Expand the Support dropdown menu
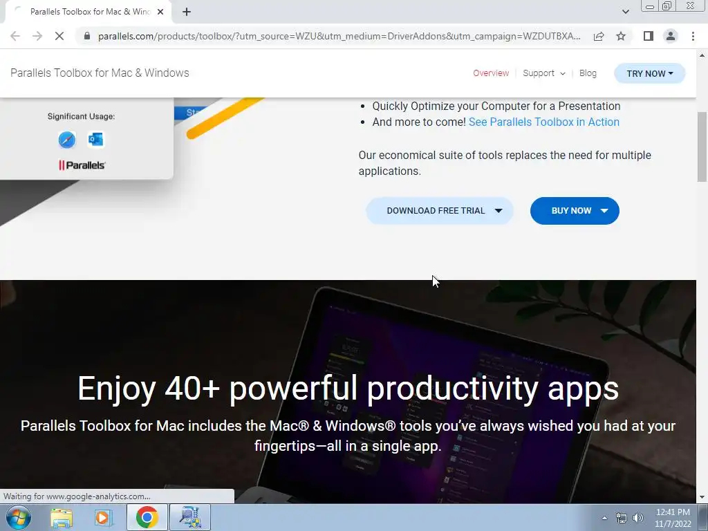 click(544, 73)
